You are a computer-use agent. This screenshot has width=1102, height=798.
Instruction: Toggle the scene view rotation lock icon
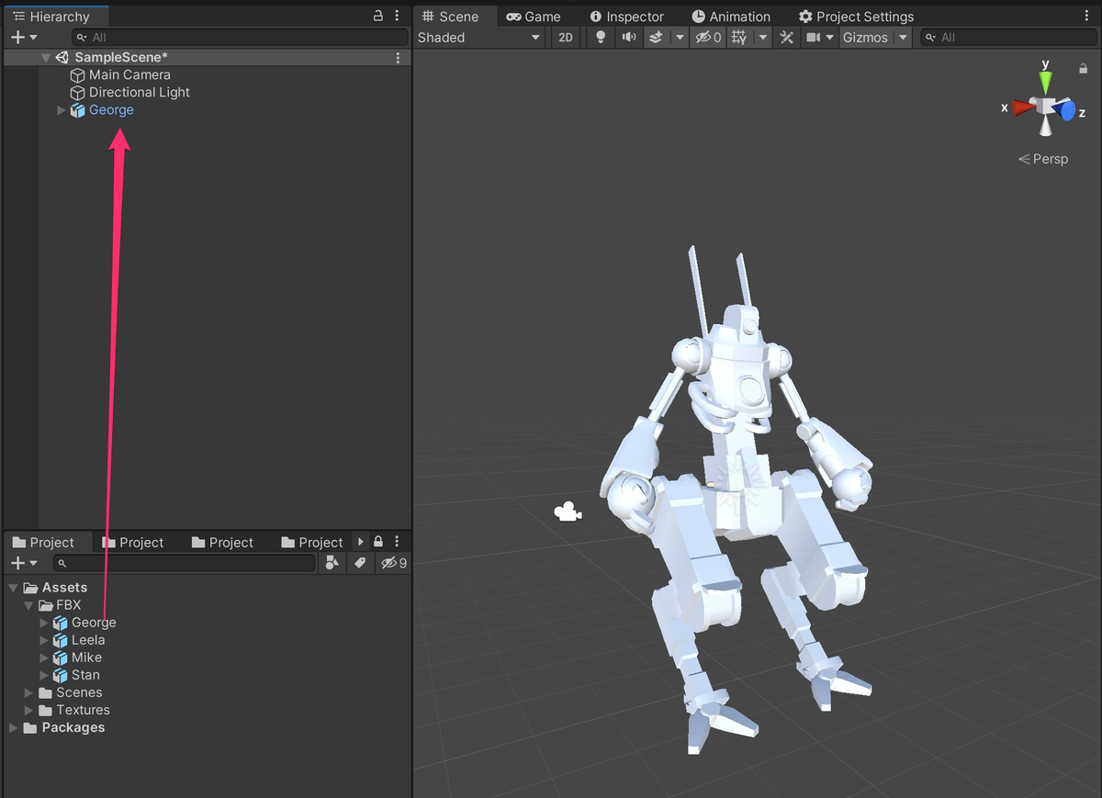tap(1084, 68)
